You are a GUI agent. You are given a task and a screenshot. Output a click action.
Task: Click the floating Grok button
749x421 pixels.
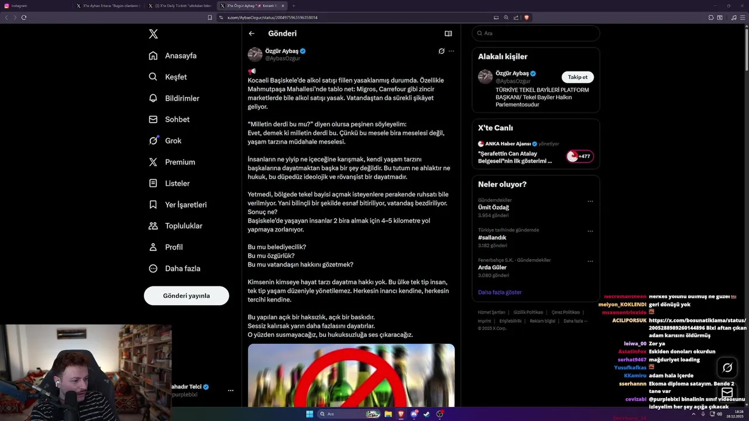click(727, 368)
